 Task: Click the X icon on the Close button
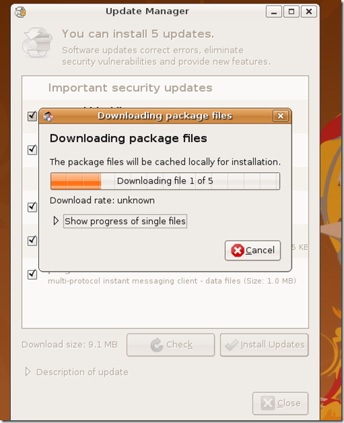click(x=268, y=403)
